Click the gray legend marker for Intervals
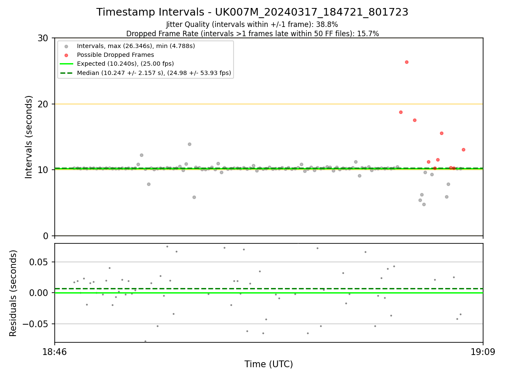Screen dimensions: 505x379 [x=66, y=46]
